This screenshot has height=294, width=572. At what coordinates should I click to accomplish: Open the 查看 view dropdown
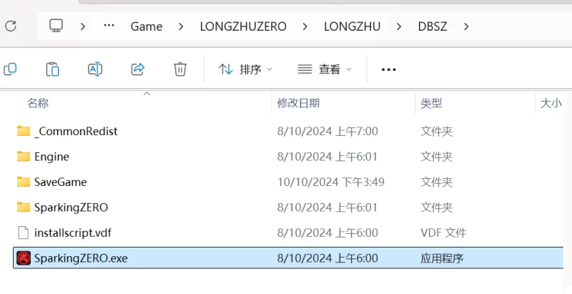tap(325, 69)
